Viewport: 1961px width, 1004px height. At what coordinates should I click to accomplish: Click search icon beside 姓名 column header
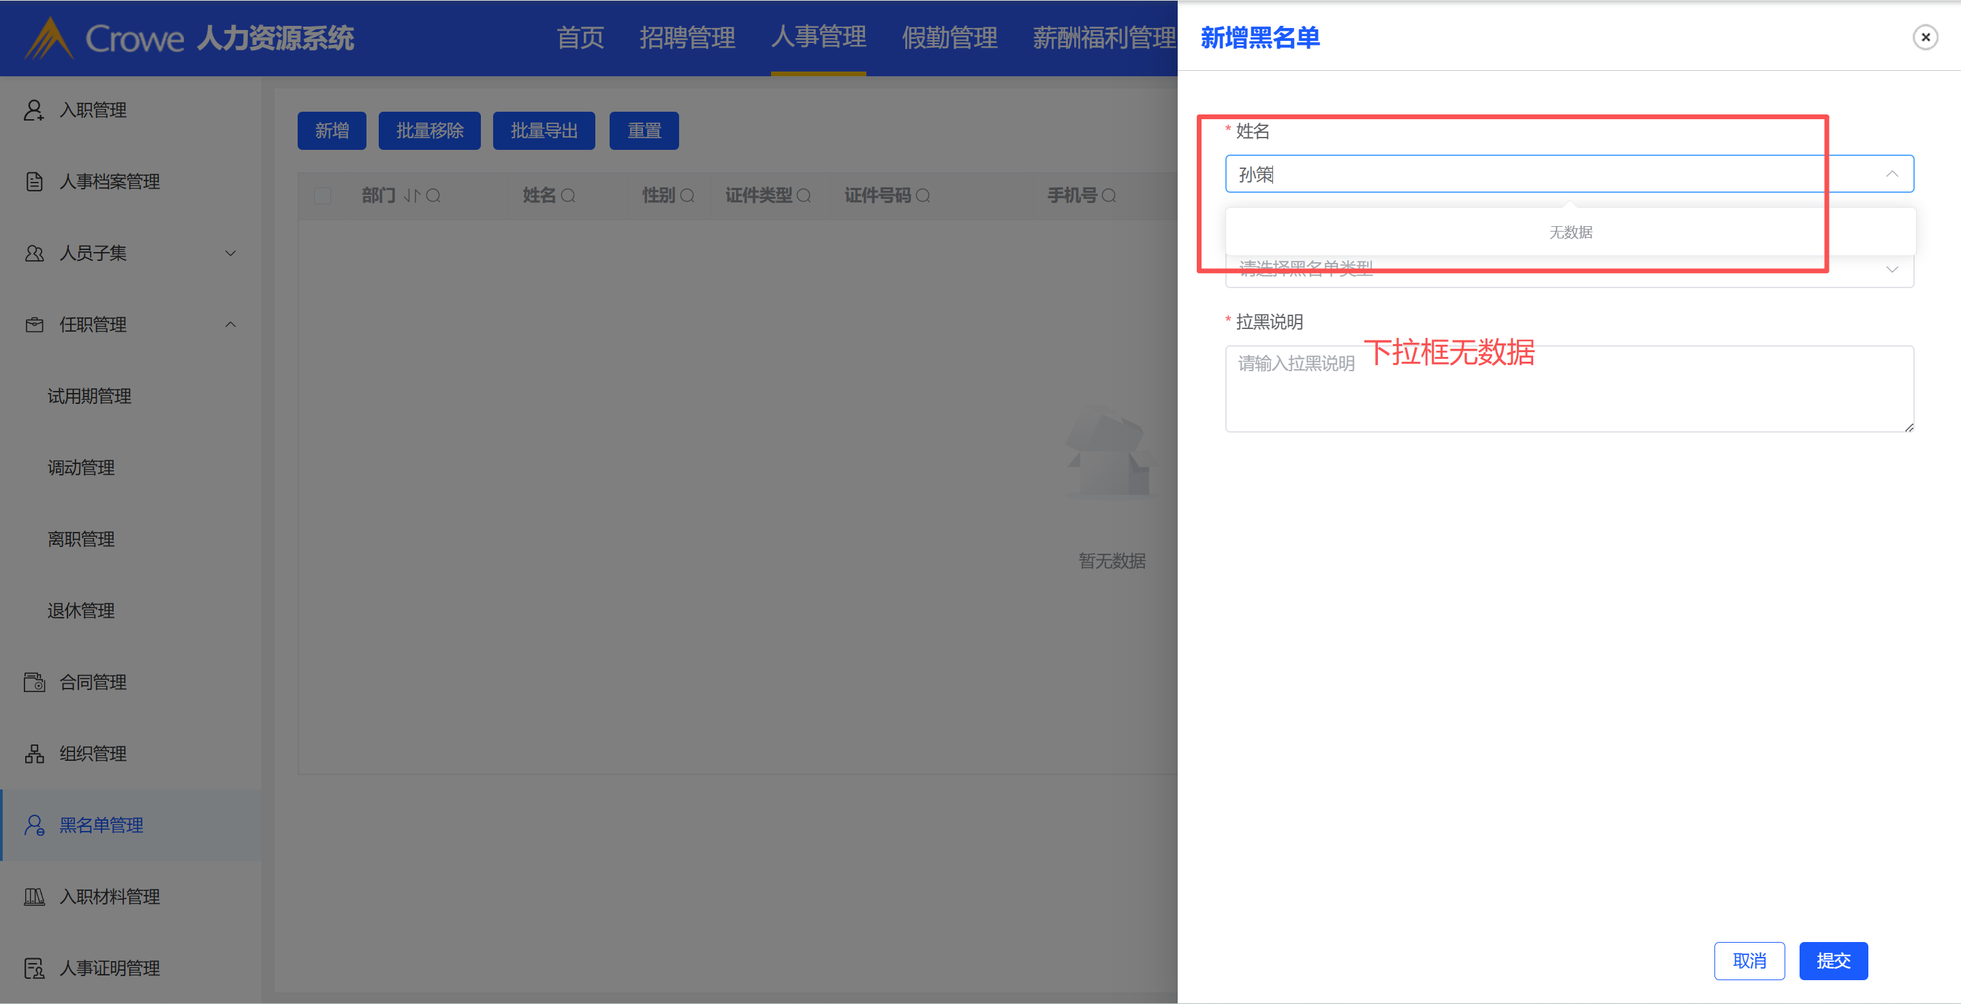coord(568,195)
